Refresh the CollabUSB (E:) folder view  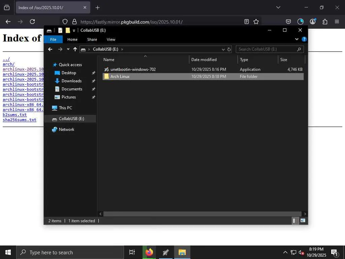pyautogui.click(x=229, y=49)
